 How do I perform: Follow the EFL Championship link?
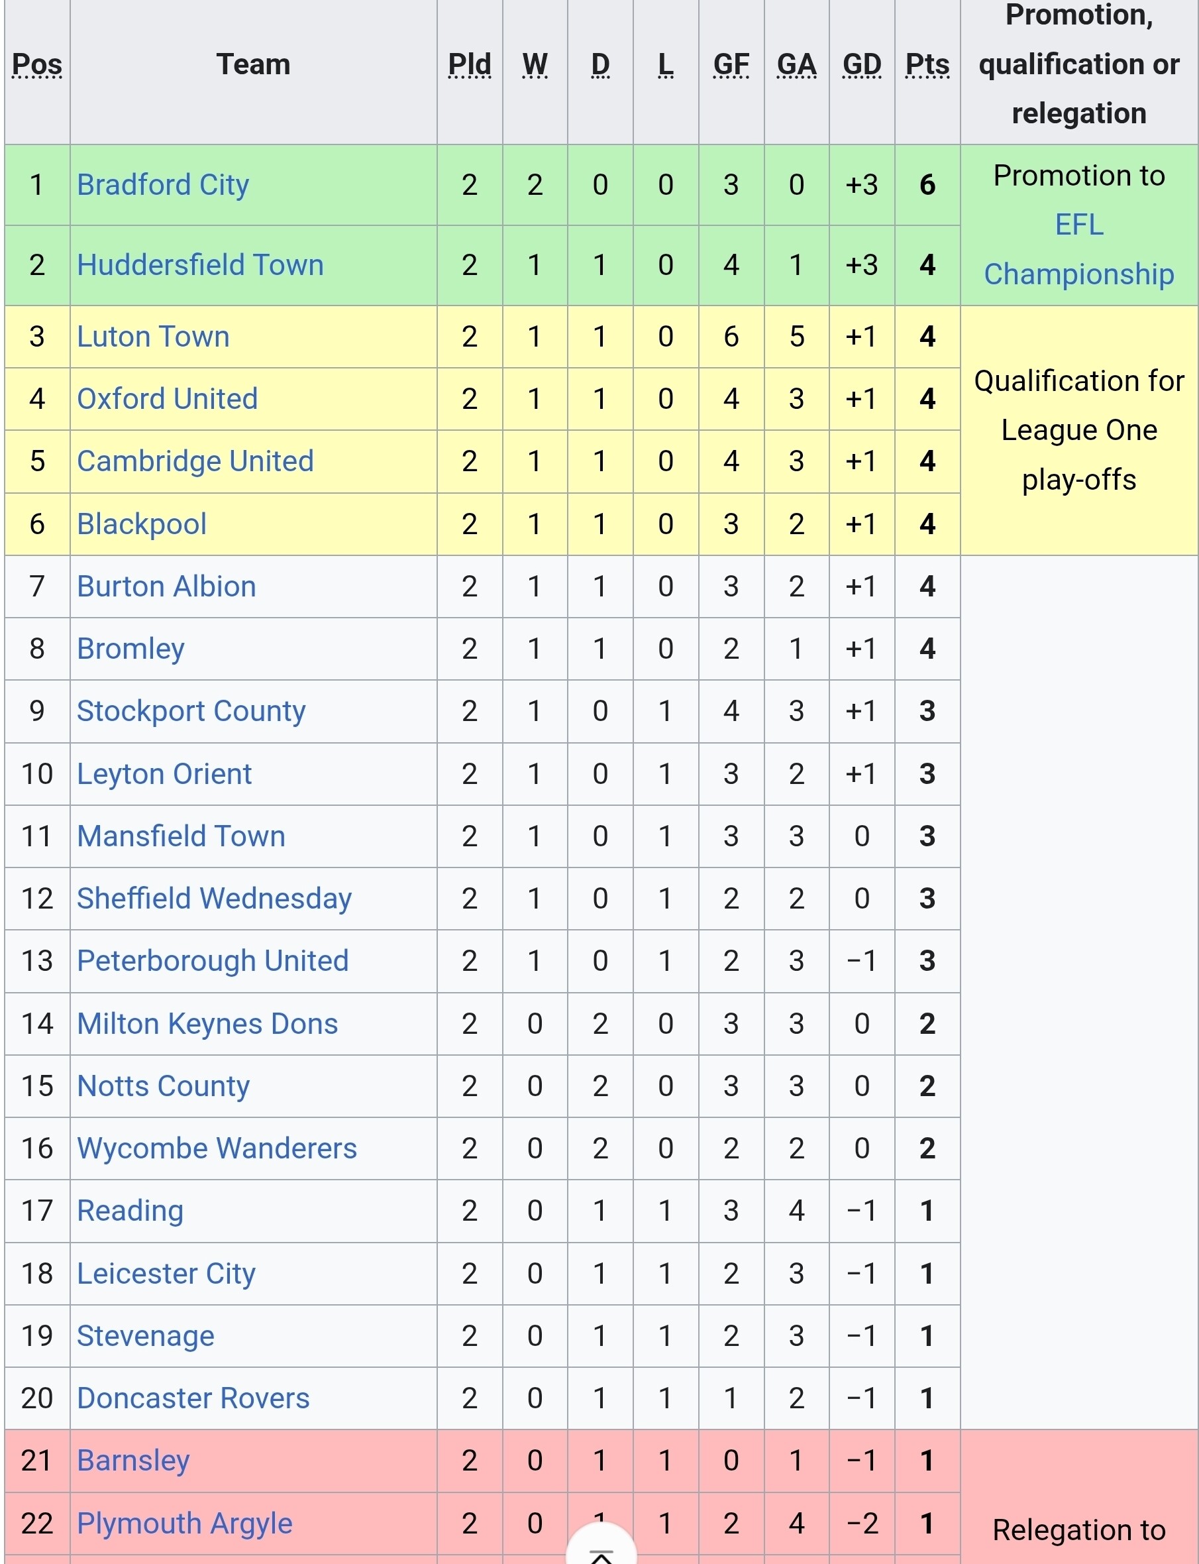(1079, 249)
